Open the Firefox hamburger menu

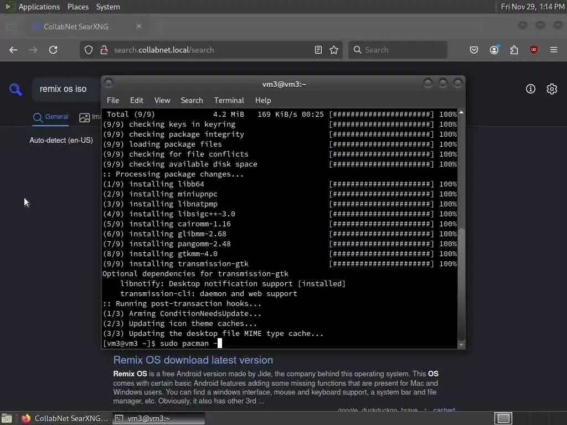coord(554,50)
